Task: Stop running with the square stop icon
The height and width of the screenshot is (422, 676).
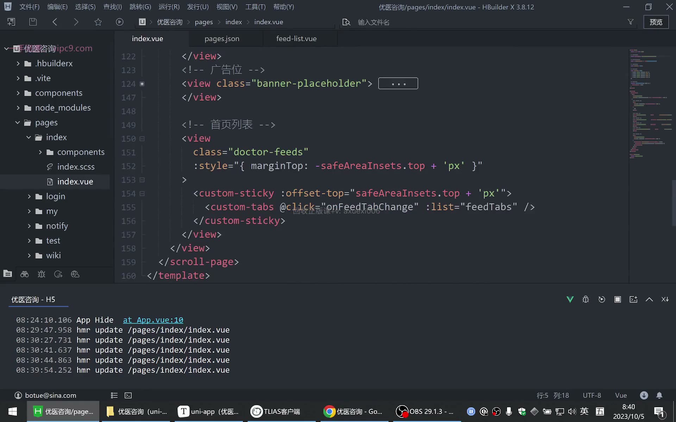Action: [x=618, y=299]
